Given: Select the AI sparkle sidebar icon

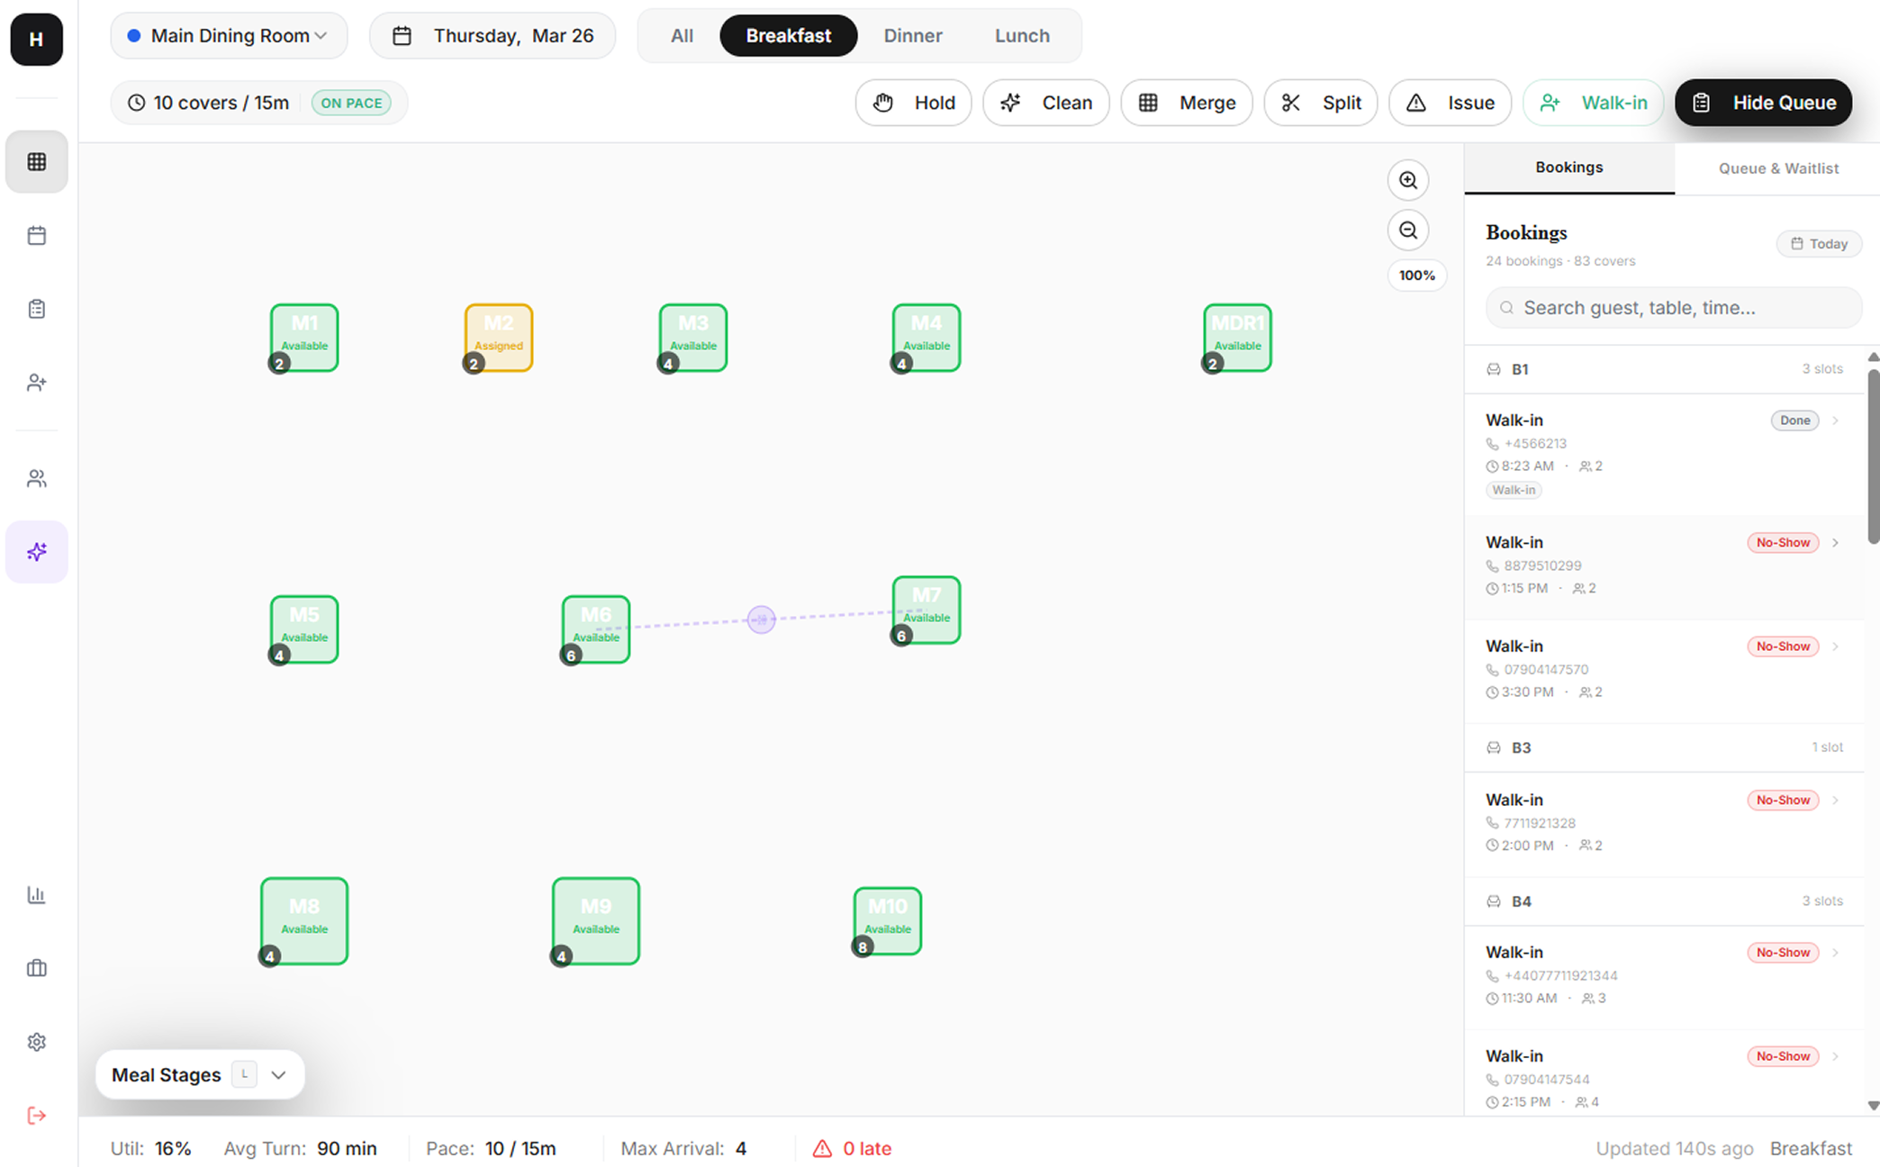Looking at the screenshot, I should click(36, 551).
